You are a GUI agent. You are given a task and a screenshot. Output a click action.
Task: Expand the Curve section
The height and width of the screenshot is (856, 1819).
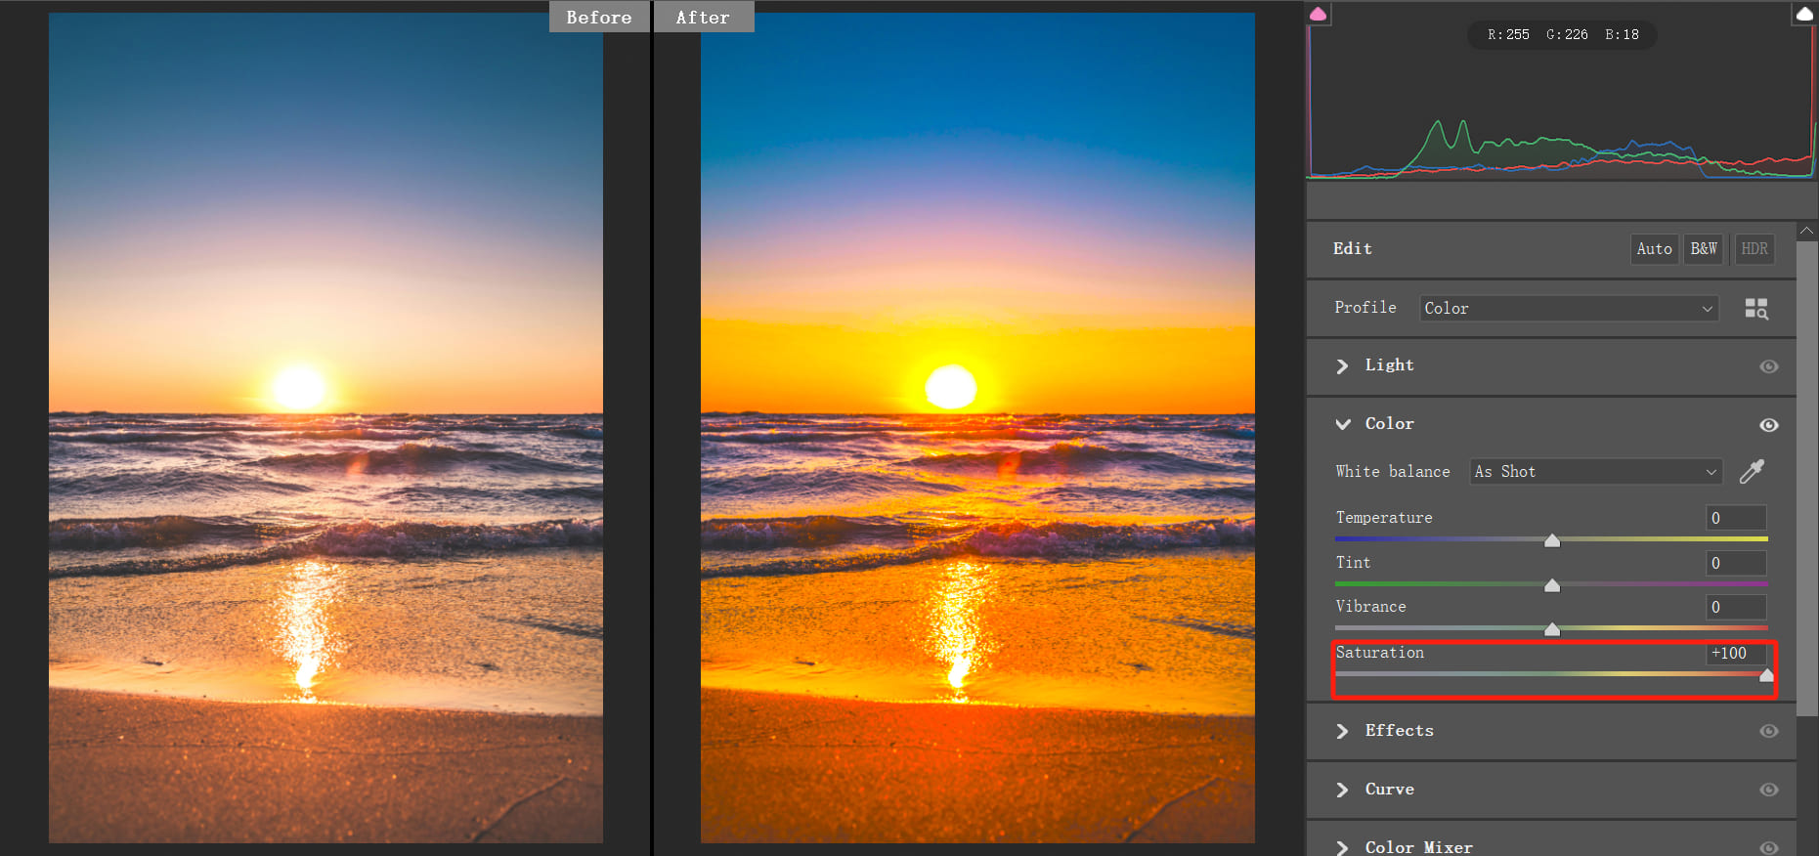click(1343, 790)
